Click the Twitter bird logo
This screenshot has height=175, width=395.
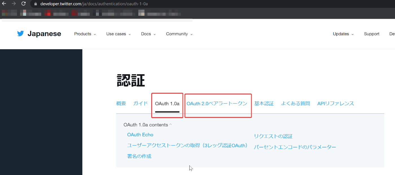tap(20, 34)
